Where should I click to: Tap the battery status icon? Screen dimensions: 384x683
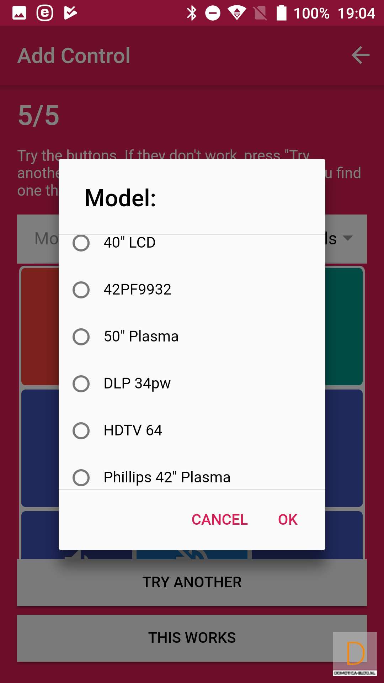(x=282, y=13)
